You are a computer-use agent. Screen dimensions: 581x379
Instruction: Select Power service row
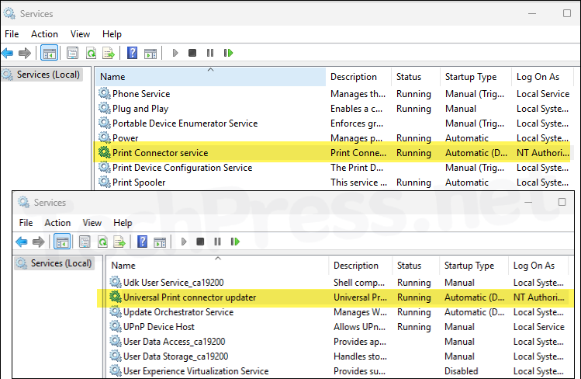pyautogui.click(x=334, y=138)
